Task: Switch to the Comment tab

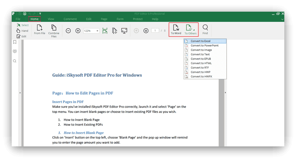Action: (x=70, y=19)
